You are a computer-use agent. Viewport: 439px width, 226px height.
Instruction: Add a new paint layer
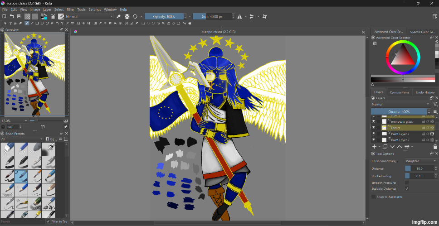[x=374, y=147]
